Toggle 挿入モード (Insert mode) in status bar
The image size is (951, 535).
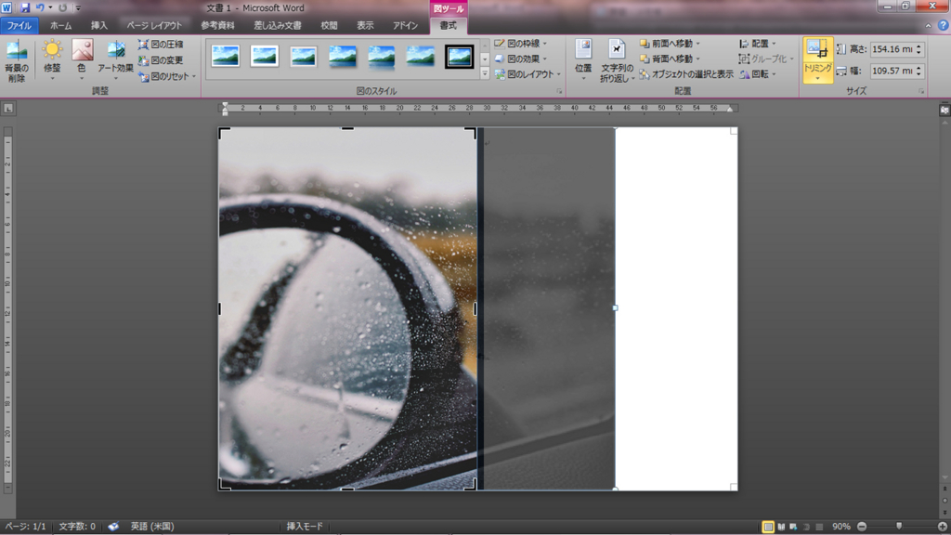(305, 527)
